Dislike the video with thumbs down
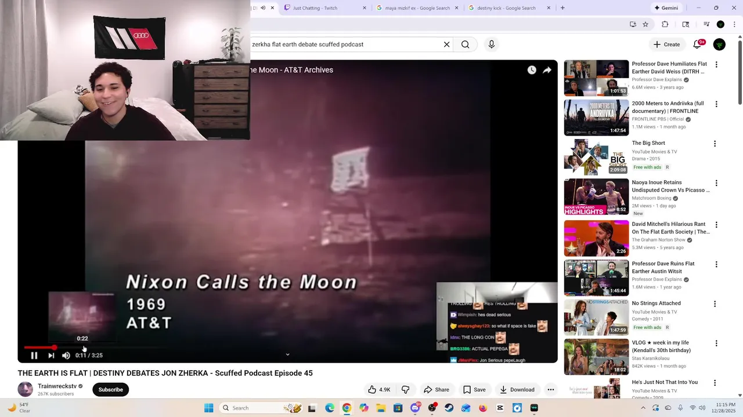This screenshot has height=417, width=743. [406, 390]
